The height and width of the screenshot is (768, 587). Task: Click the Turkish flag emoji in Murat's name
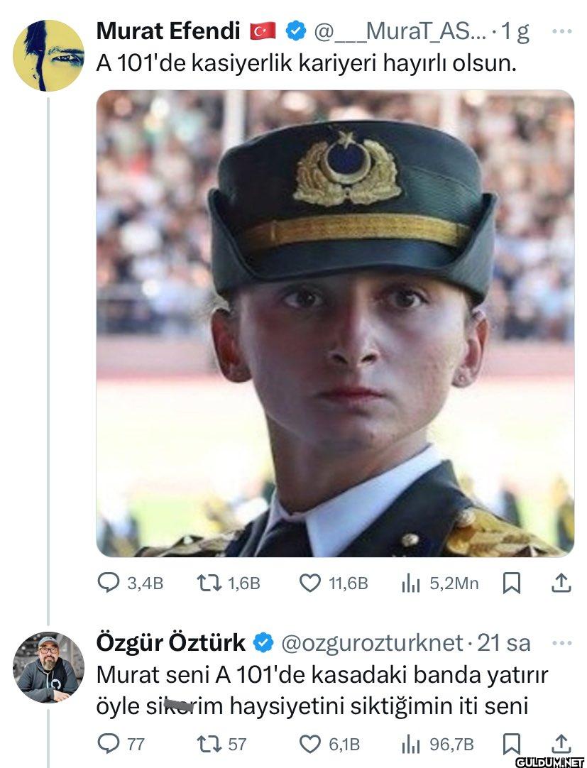pos(263,31)
